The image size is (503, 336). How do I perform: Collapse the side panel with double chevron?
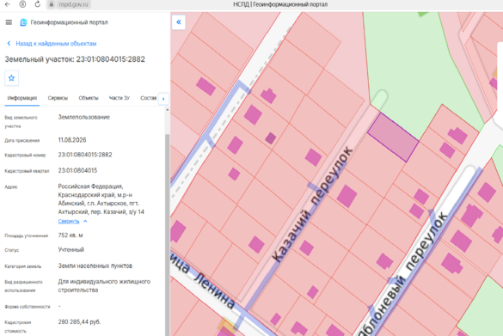[179, 22]
